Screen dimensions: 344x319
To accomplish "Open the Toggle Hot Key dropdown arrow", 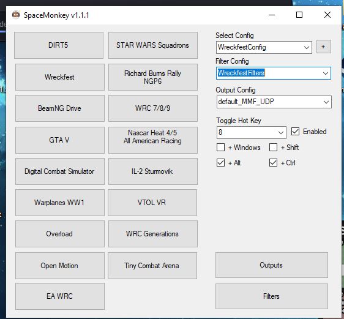I will [280, 132].
